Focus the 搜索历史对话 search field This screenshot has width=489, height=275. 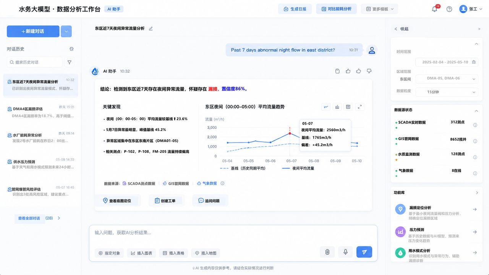pos(35,62)
